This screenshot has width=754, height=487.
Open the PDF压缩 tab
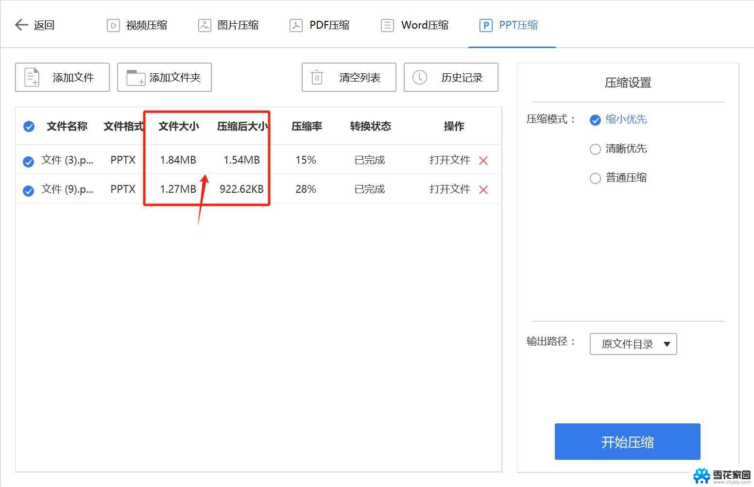click(320, 25)
